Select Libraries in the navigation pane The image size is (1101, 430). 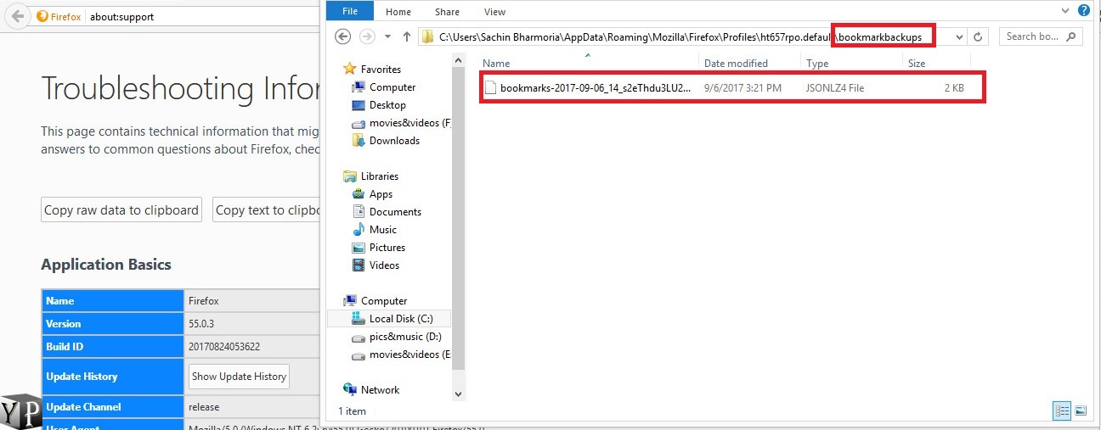point(380,176)
